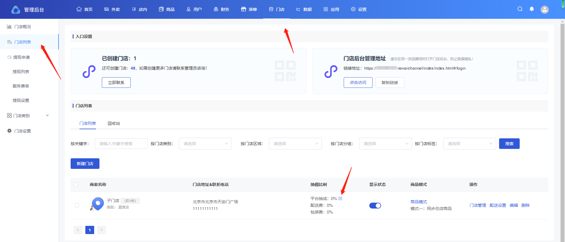The image size is (565, 242).
Task: Tick the checkbox for 子门店 row
Action: point(77,205)
